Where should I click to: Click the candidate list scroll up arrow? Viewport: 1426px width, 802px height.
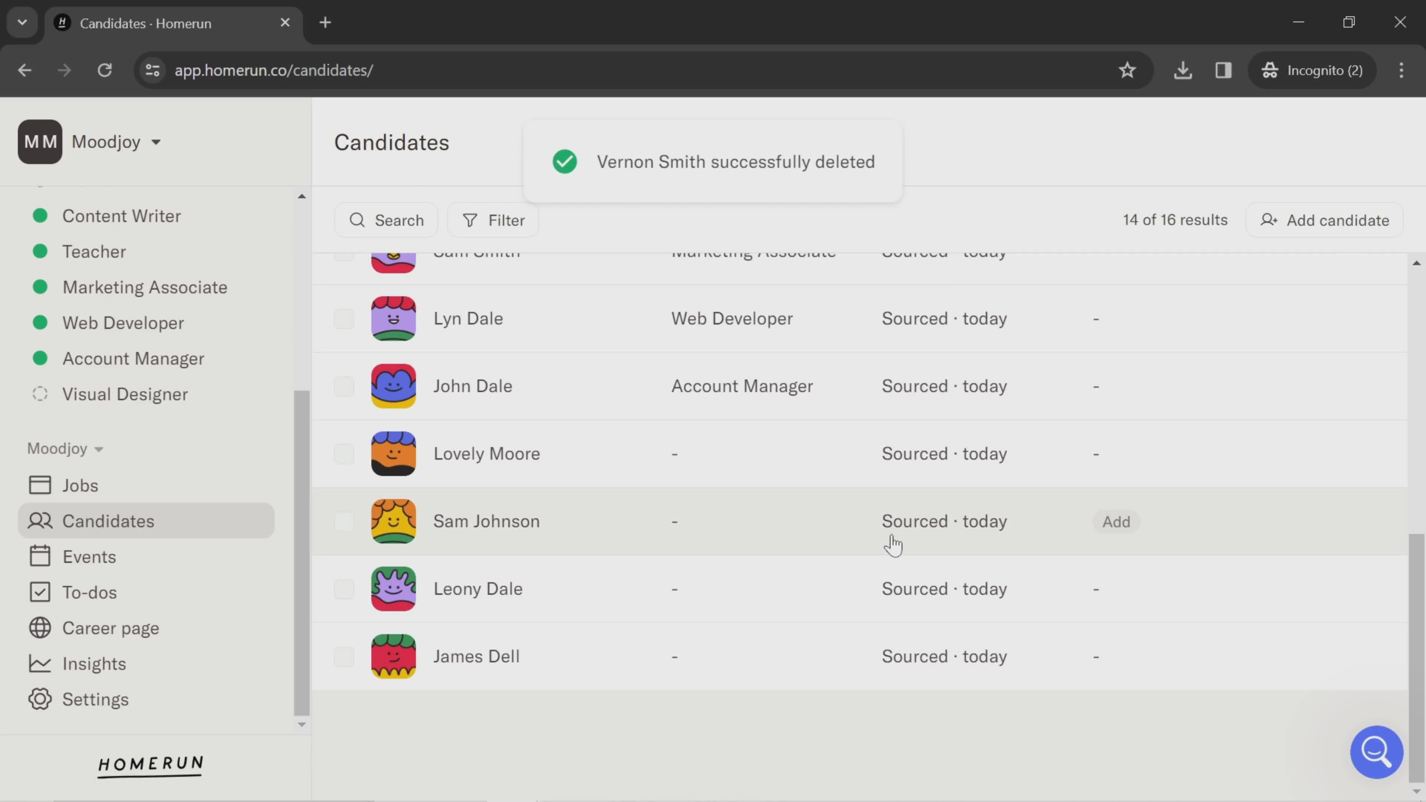coord(1417,263)
